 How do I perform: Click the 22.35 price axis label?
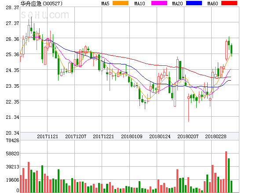click(12, 102)
